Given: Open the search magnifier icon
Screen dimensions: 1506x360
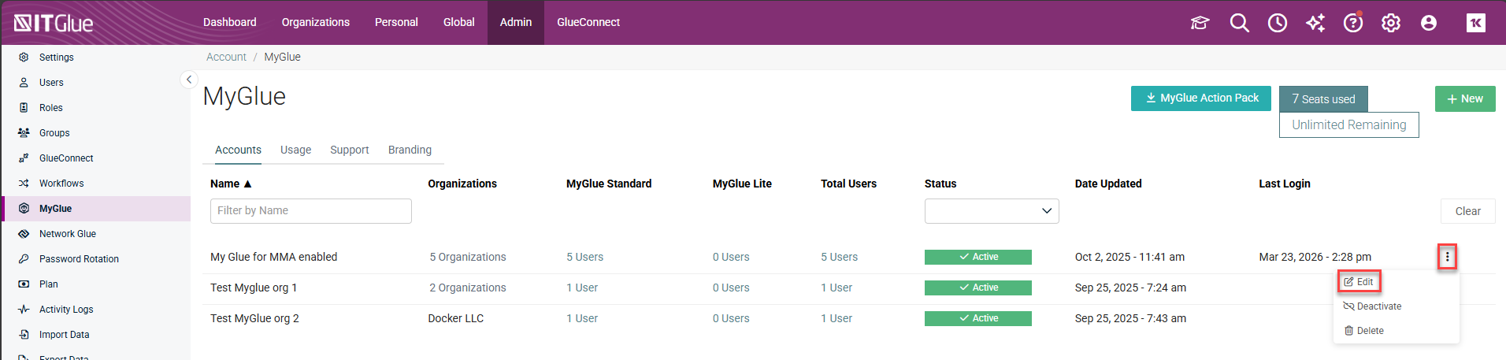Looking at the screenshot, I should tap(1239, 23).
